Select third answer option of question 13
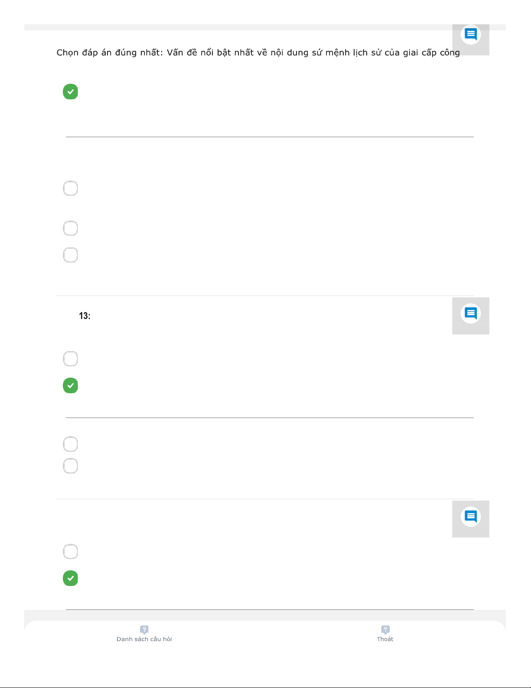The width and height of the screenshot is (531, 688). (x=71, y=444)
